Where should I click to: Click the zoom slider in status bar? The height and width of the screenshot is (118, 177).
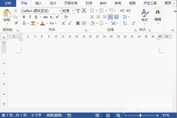(141, 115)
